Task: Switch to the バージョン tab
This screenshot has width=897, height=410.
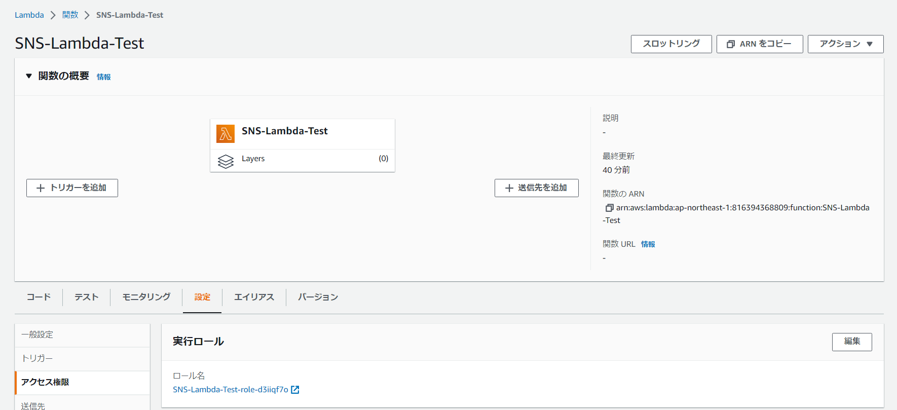Action: [318, 297]
